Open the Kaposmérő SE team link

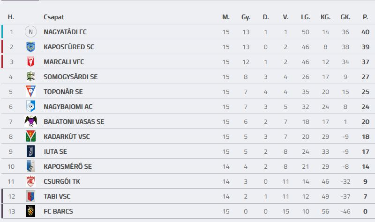pyautogui.click(x=67, y=166)
